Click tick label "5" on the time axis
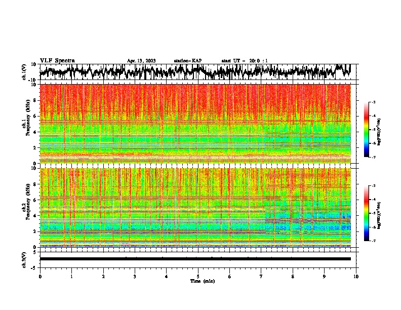The width and height of the screenshot is (401, 310). coord(198,277)
